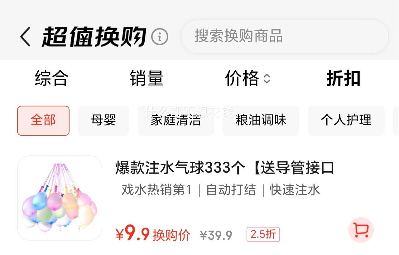The height and width of the screenshot is (255, 399).
Task: Focus the 搜索换购商品 search field
Action: 285,37
